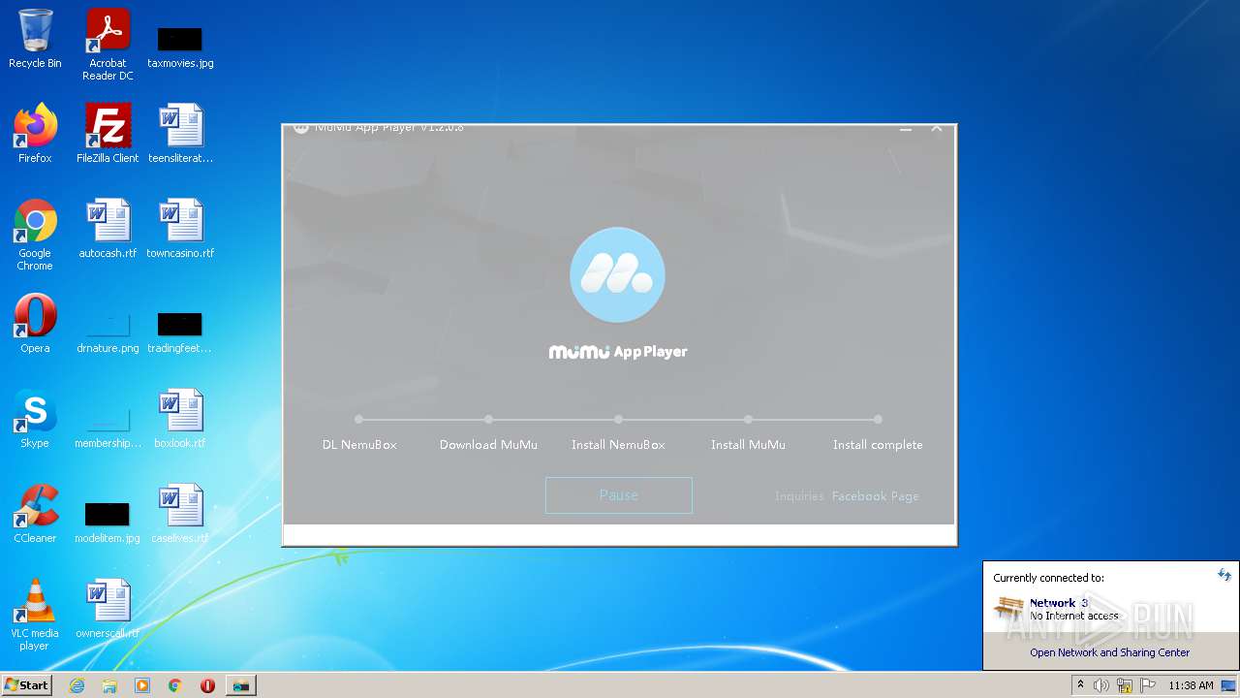Open the Opera desktop shortcut

click(35, 324)
